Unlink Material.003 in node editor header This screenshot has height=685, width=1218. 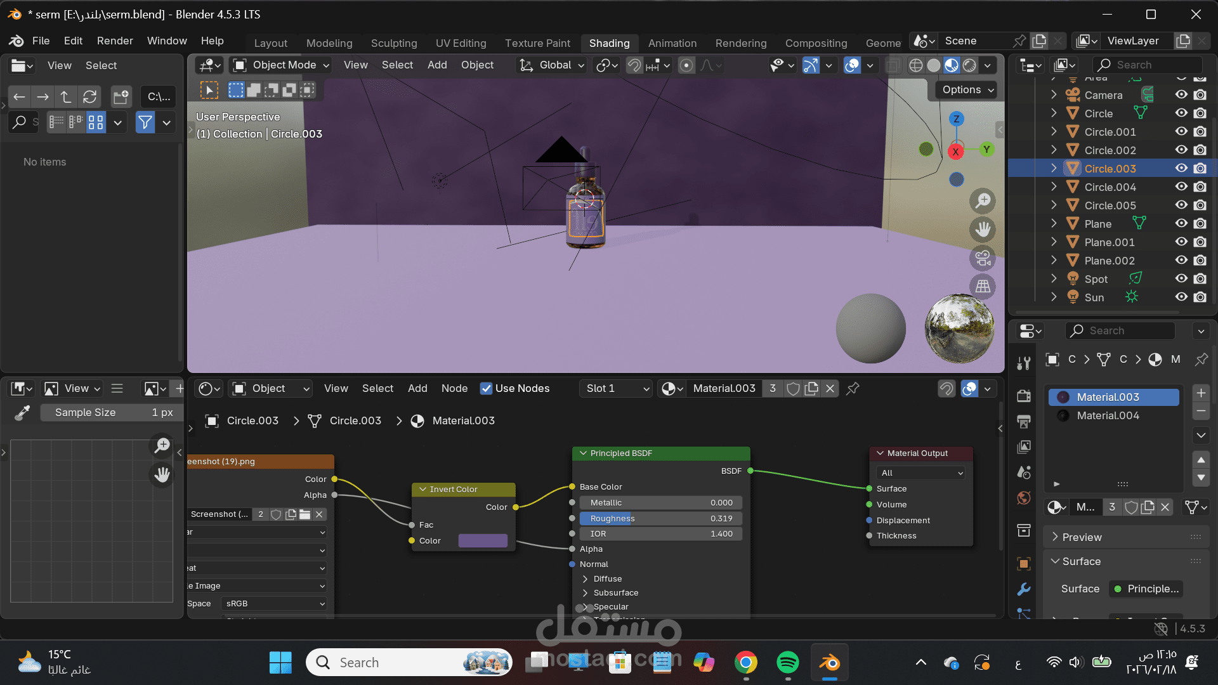pyautogui.click(x=830, y=389)
